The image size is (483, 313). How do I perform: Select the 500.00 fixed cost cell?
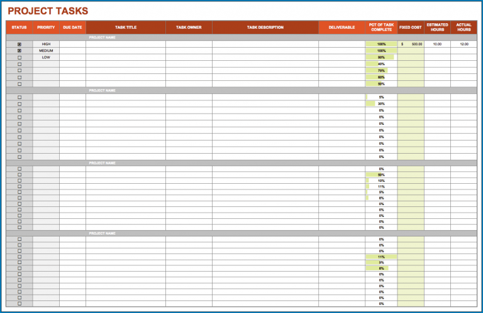point(411,45)
